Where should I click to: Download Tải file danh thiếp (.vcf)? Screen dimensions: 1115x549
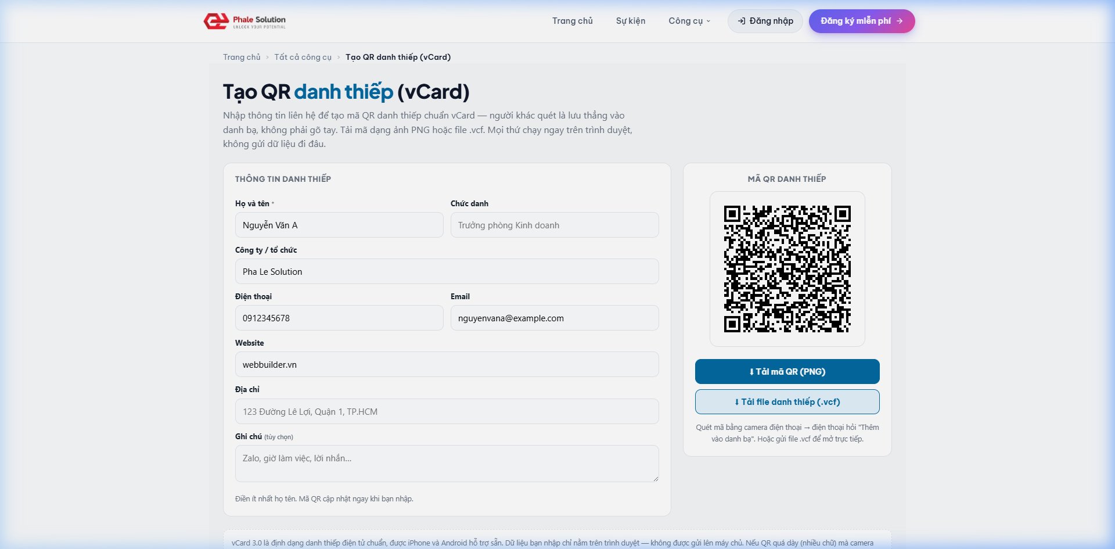click(787, 401)
